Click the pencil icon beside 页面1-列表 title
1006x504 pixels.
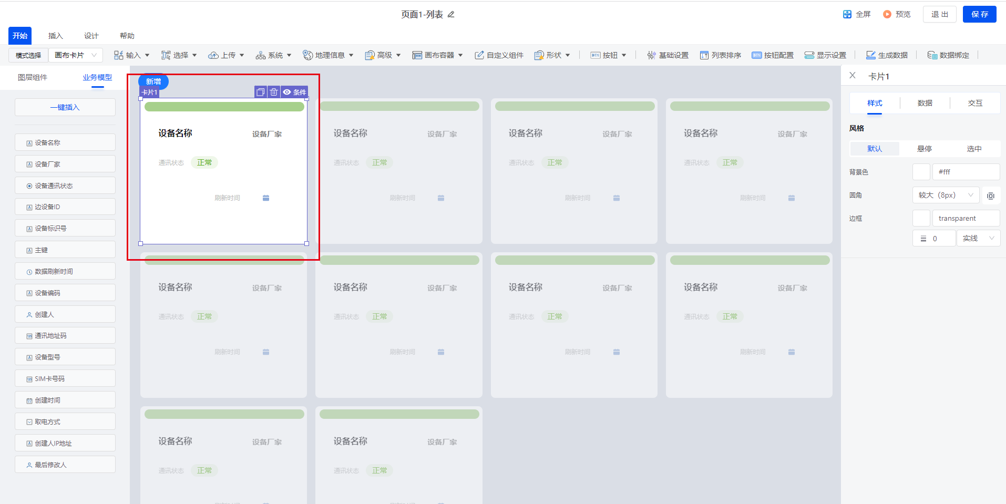451,15
